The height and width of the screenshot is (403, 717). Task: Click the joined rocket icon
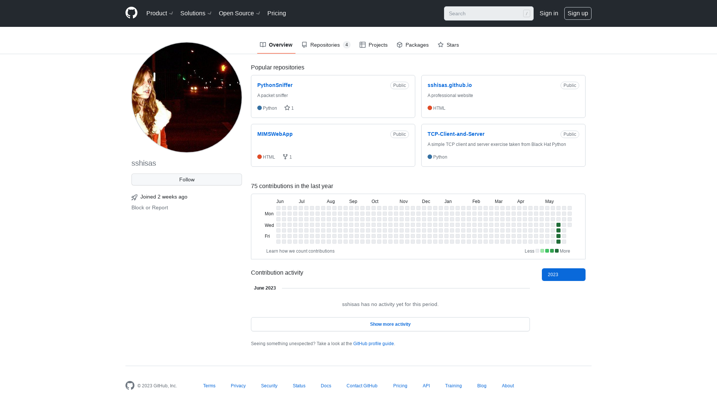point(134,197)
